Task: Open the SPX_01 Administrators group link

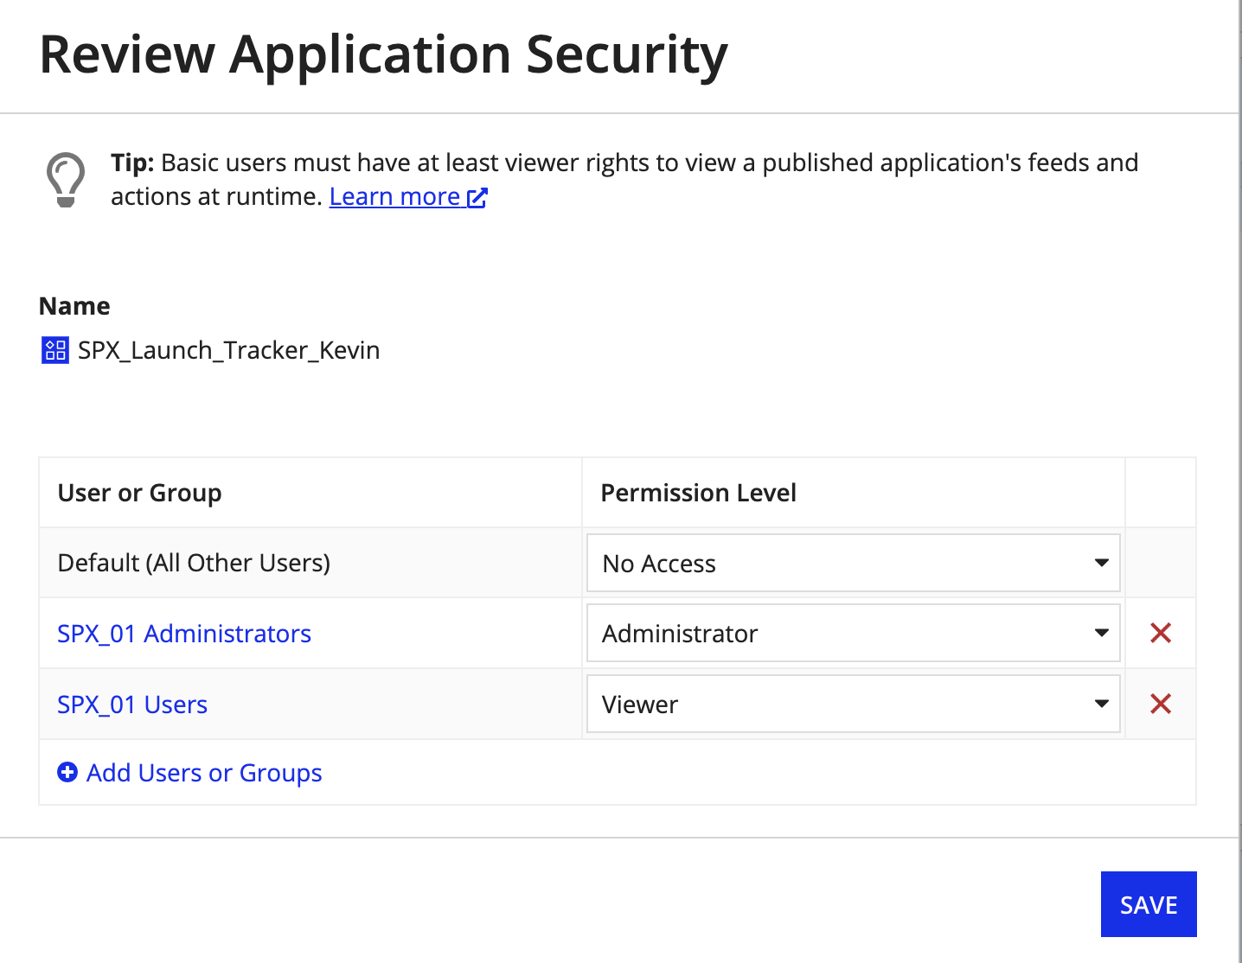Action: 184,634
